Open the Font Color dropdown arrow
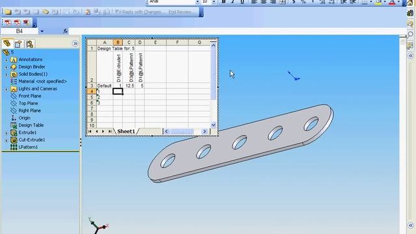The width and height of the screenshot is (416, 234). (x=398, y=2)
